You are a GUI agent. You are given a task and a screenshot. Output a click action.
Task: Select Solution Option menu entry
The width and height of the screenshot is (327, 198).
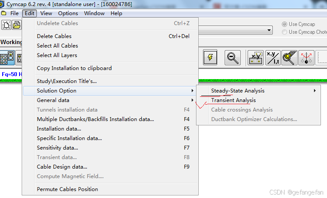111,91
